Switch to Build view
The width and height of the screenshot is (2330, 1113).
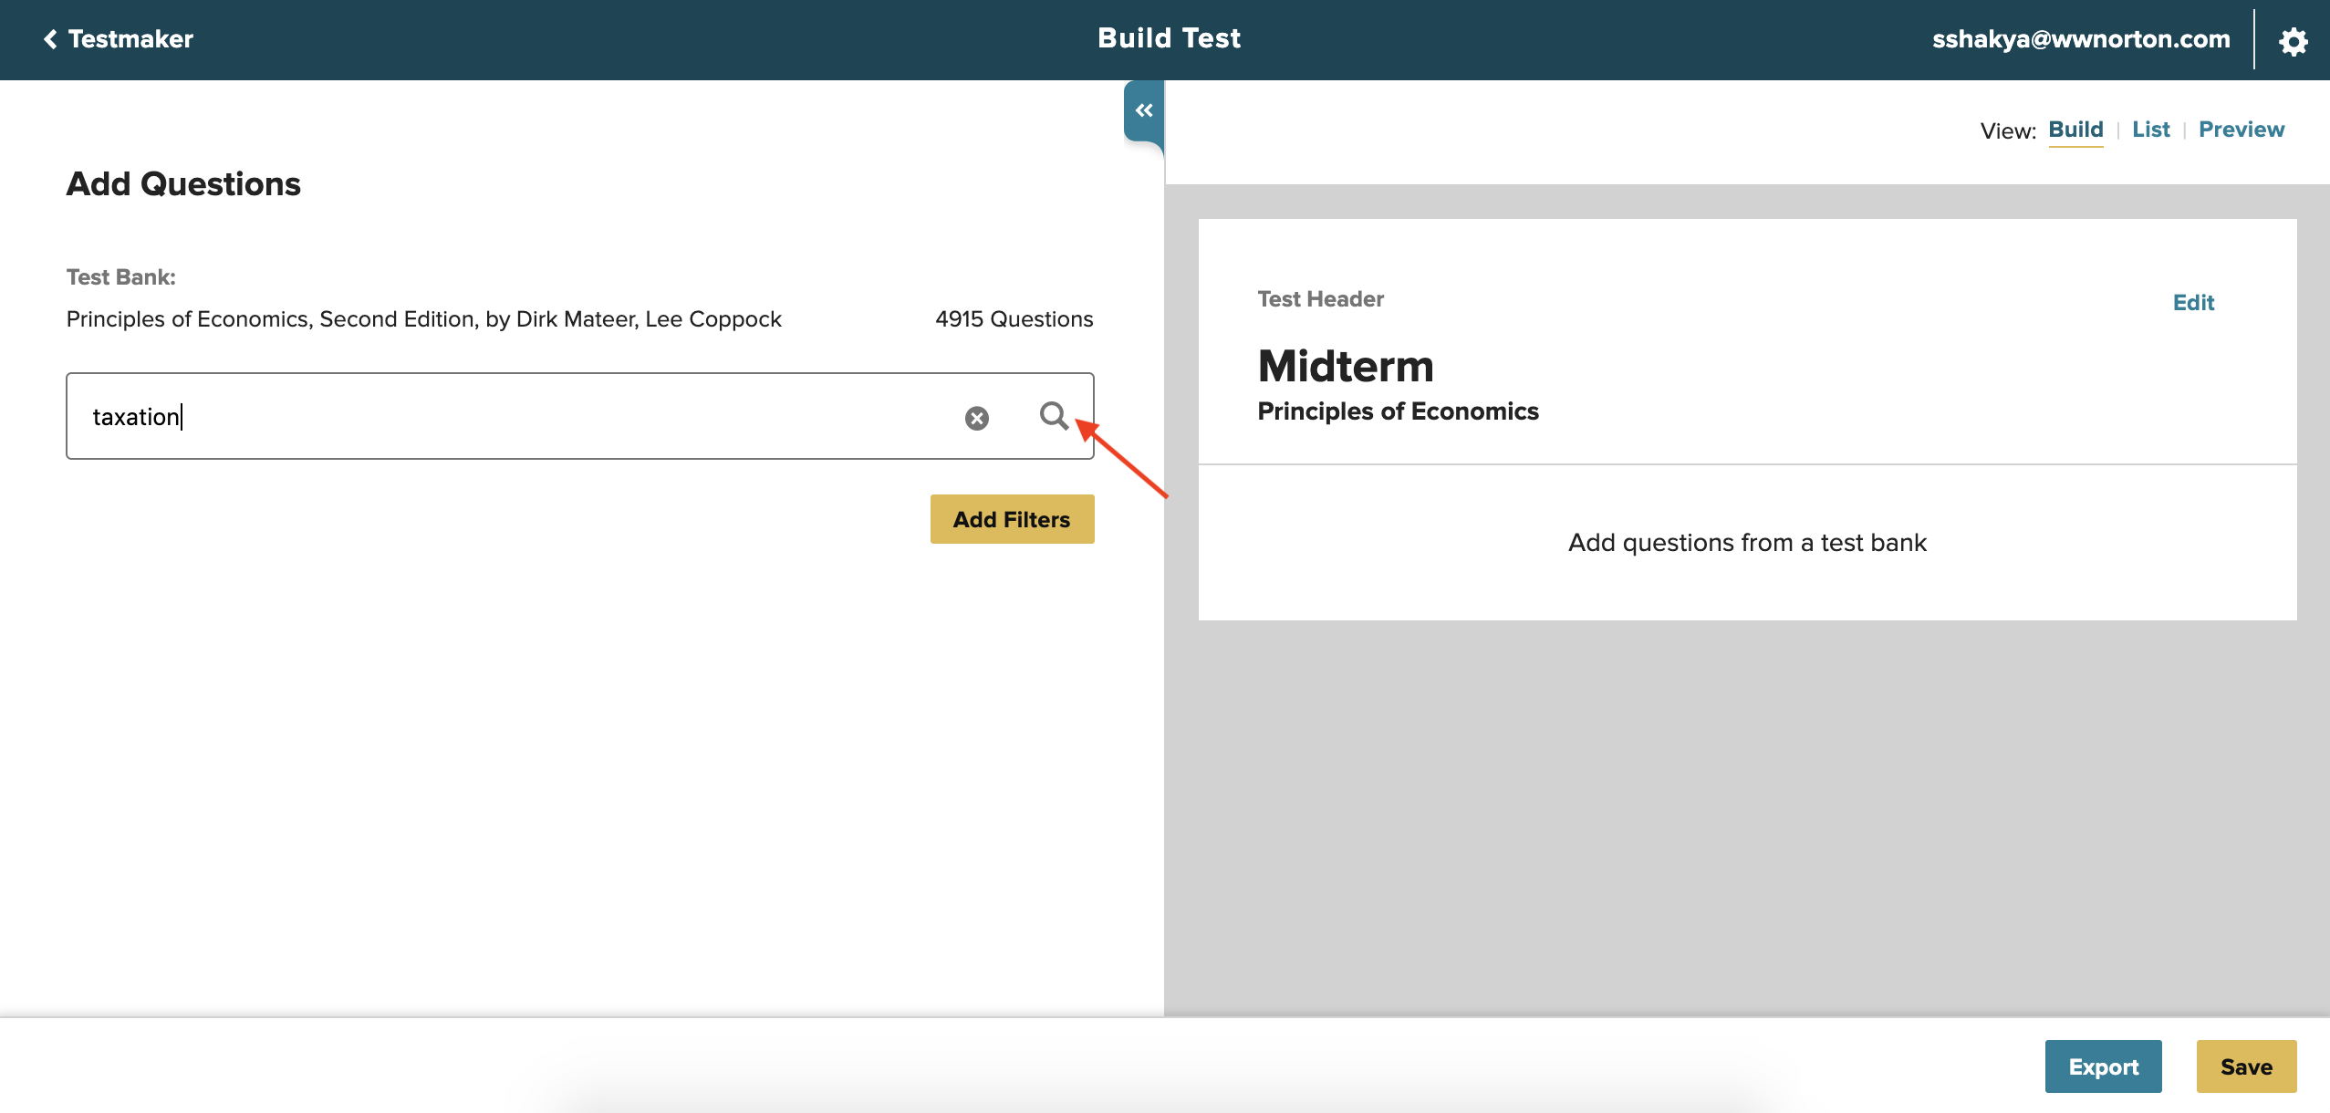[x=2075, y=130]
